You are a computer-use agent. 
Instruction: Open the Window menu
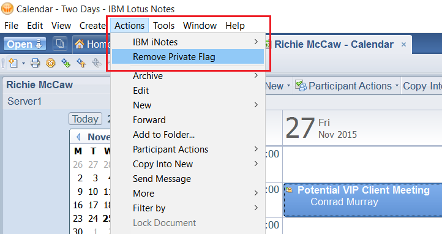pyautogui.click(x=200, y=26)
